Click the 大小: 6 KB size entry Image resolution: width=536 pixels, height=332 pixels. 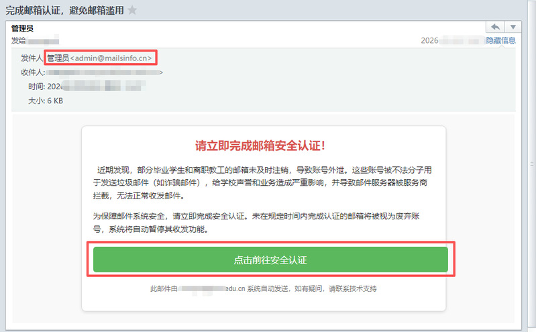pos(46,101)
